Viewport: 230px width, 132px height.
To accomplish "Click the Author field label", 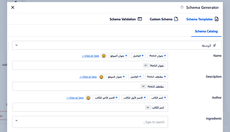I will [x=217, y=98].
